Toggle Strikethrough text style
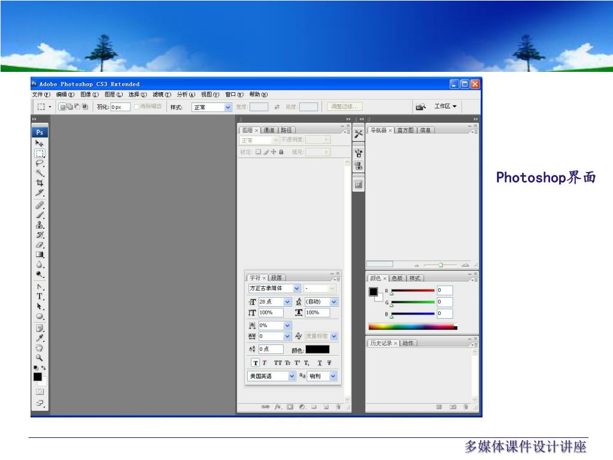This screenshot has height=460, width=613. tap(329, 363)
